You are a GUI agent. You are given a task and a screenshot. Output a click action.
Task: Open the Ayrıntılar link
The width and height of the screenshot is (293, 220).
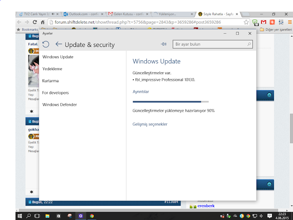click(141, 92)
